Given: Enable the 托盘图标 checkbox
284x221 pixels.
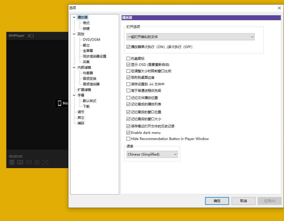Looking at the screenshot, I should tap(128, 58).
